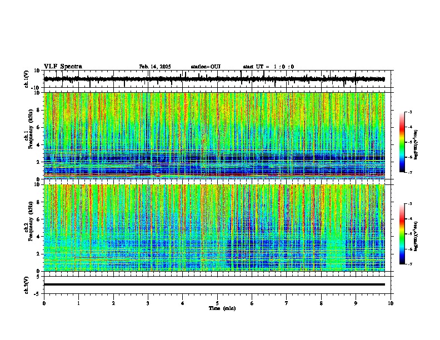
Task: Click the "8" kHz tick on ch.1 frequency axis
Action: [x=38, y=110]
